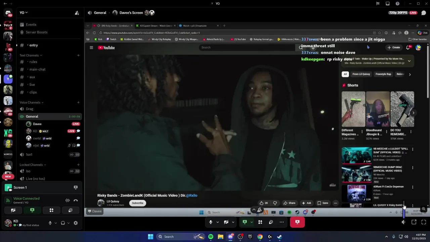
Task: Like the Risky Bands video thumbs up
Action: 264,203
